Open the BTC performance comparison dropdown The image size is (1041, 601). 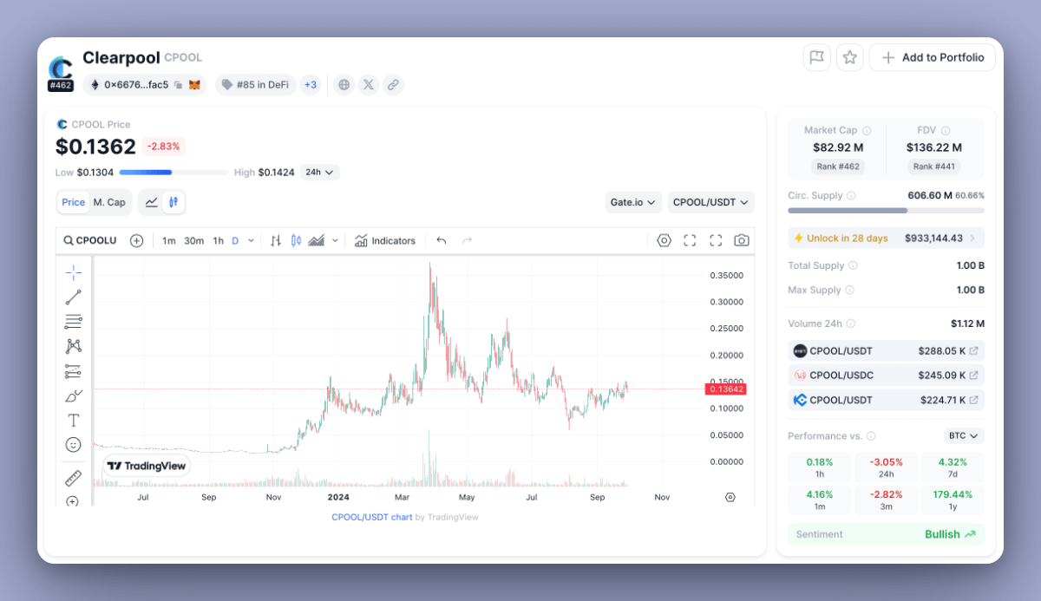(x=964, y=435)
